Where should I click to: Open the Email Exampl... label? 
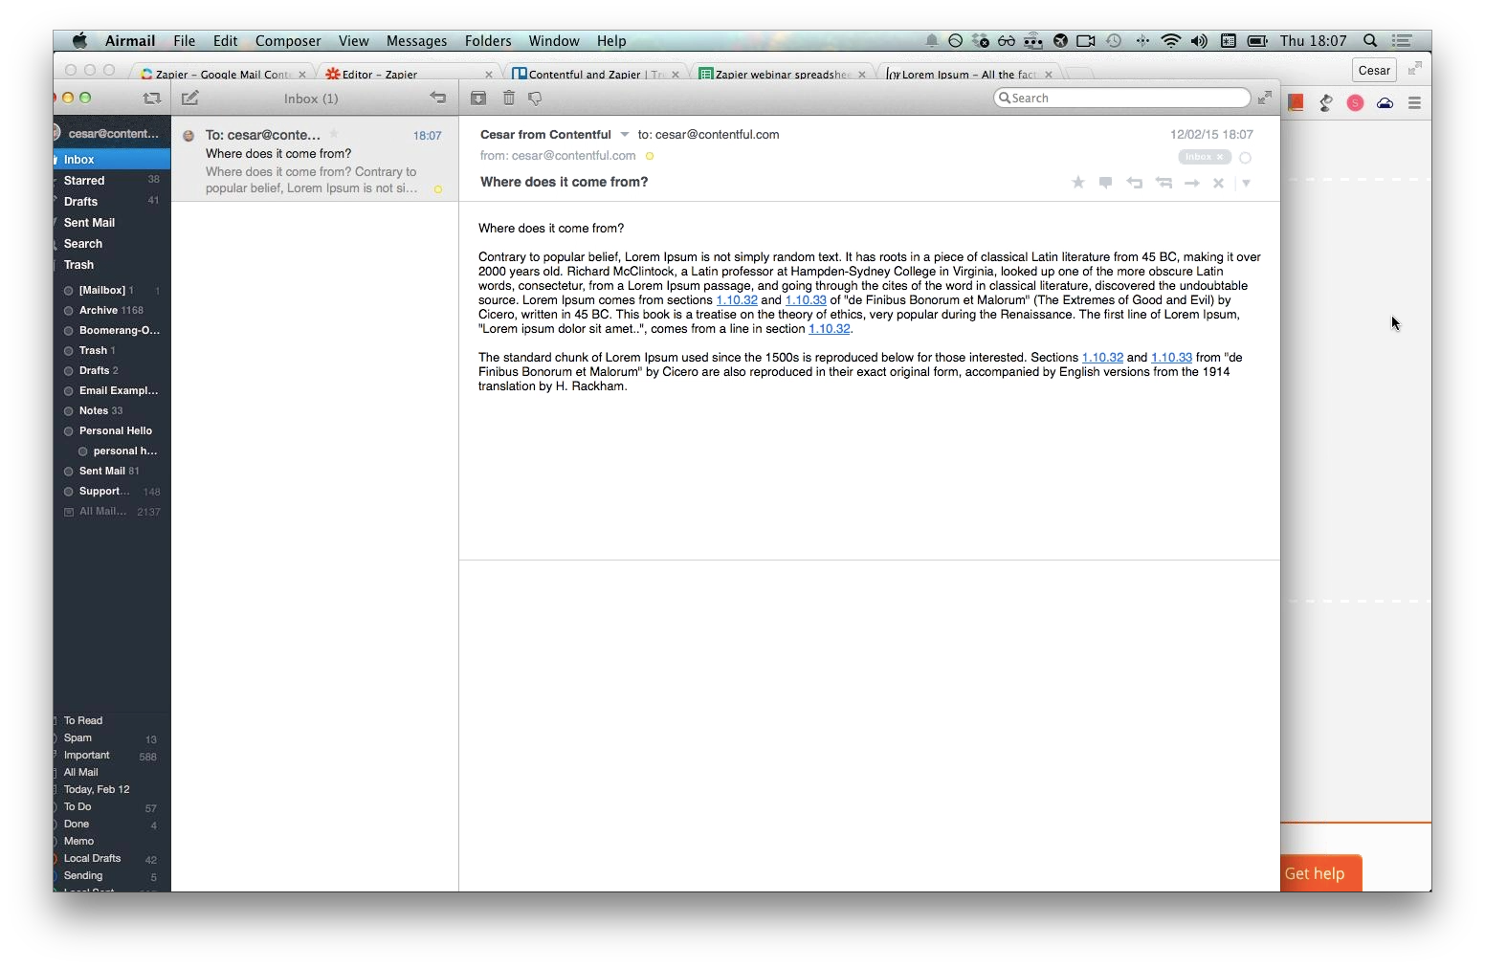tap(112, 390)
